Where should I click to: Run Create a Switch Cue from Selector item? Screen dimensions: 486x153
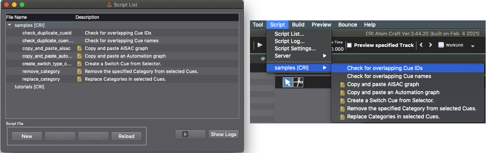(x=407, y=100)
